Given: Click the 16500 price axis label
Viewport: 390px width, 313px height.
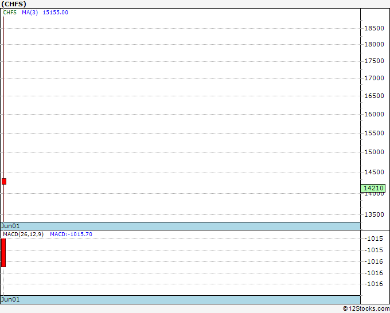Looking at the screenshot, I should [x=374, y=96].
